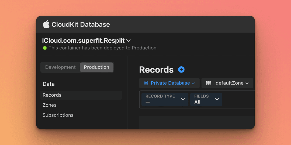The width and height of the screenshot is (291, 145).
Task: Switch environment to Production
Action: tap(96, 67)
